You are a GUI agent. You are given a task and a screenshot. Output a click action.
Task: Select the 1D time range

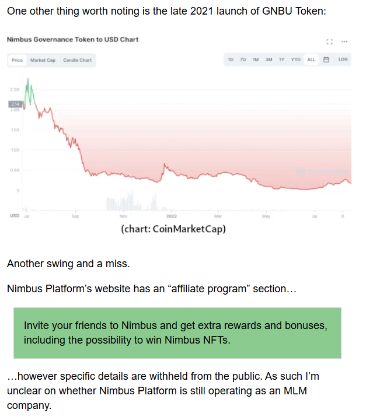[x=231, y=60]
